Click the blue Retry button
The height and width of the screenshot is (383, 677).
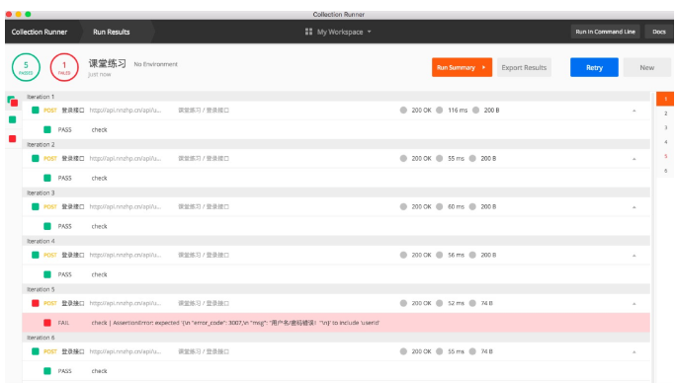click(594, 67)
